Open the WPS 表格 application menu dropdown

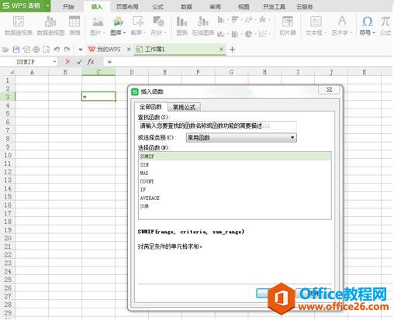[x=48, y=5]
